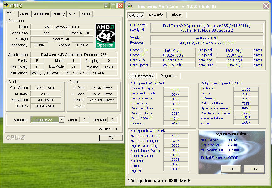272x188 pixels.
Task: Click the Brand ID value 48
Action: pyautogui.click(x=88, y=33)
